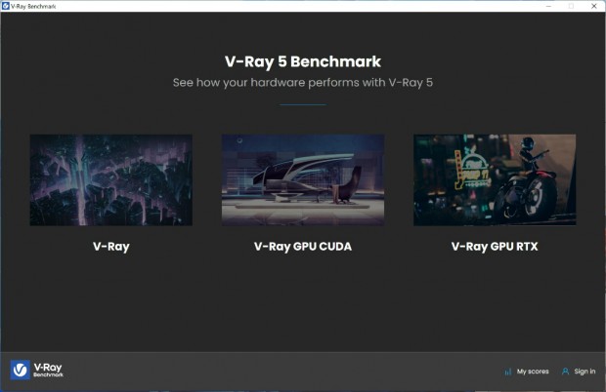606x392 pixels.
Task: Click the V-Ray label under the city image
Action: coord(111,247)
